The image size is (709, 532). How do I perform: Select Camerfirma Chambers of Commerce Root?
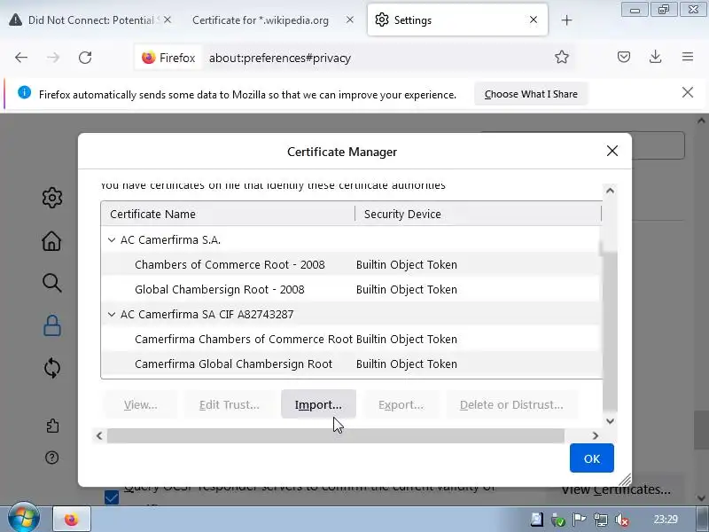click(351, 340)
